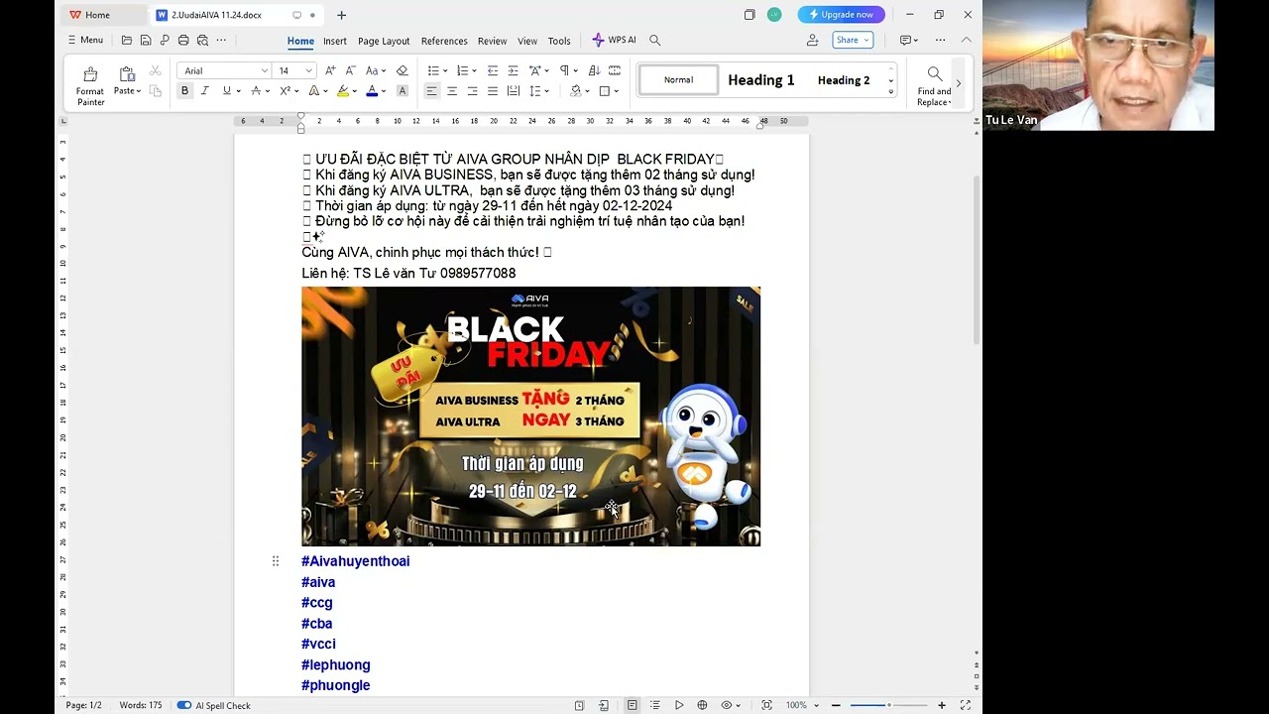Click the Justify alignment icon
The width and height of the screenshot is (1269, 714).
[493, 91]
